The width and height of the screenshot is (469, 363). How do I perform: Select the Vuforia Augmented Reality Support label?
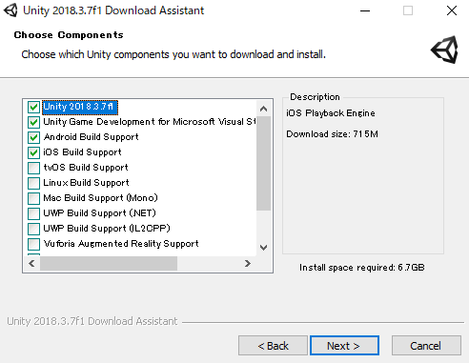click(121, 244)
